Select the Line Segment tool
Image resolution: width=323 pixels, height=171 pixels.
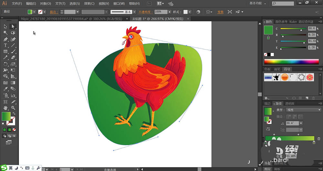[x=13, y=45]
